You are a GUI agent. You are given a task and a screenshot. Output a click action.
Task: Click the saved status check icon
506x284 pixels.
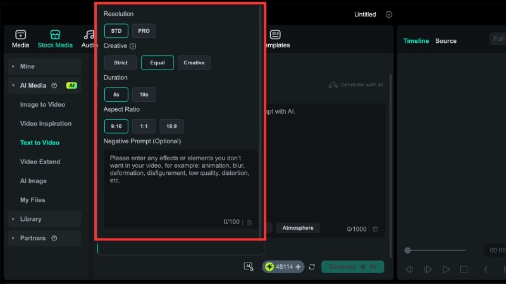coord(389,15)
